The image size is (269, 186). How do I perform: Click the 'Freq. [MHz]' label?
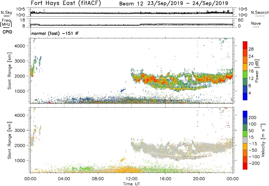[6, 22]
